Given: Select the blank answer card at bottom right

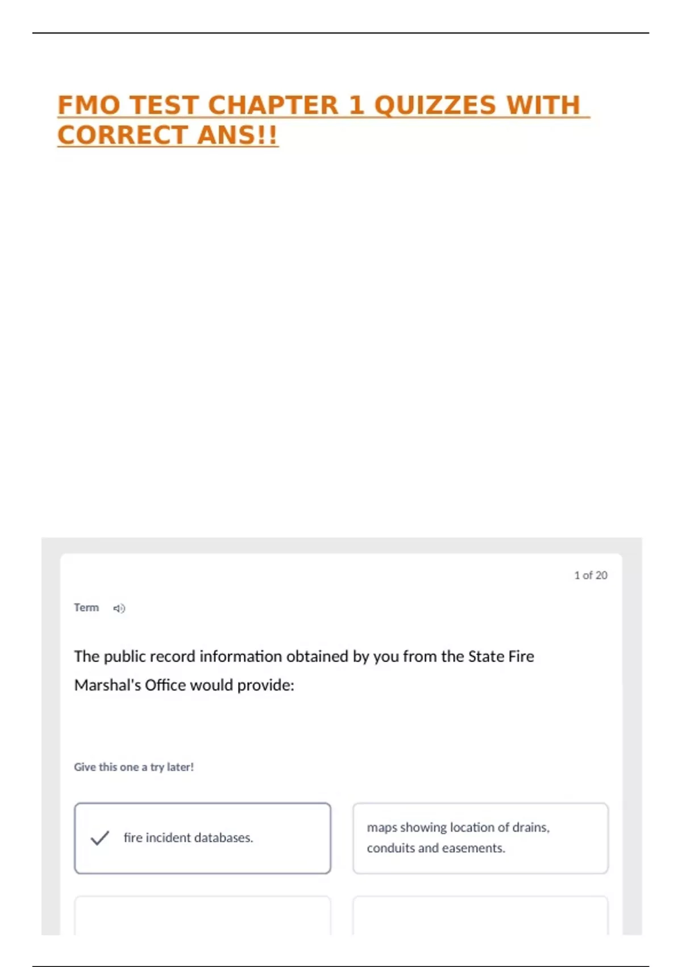Looking at the screenshot, I should click(480, 915).
